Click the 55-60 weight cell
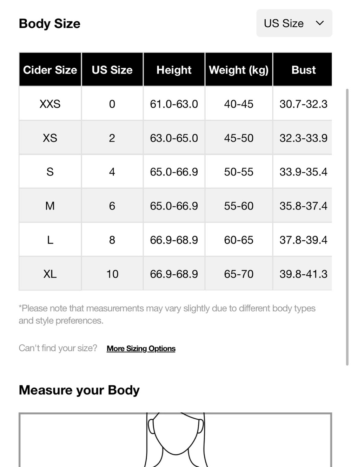 [239, 206]
